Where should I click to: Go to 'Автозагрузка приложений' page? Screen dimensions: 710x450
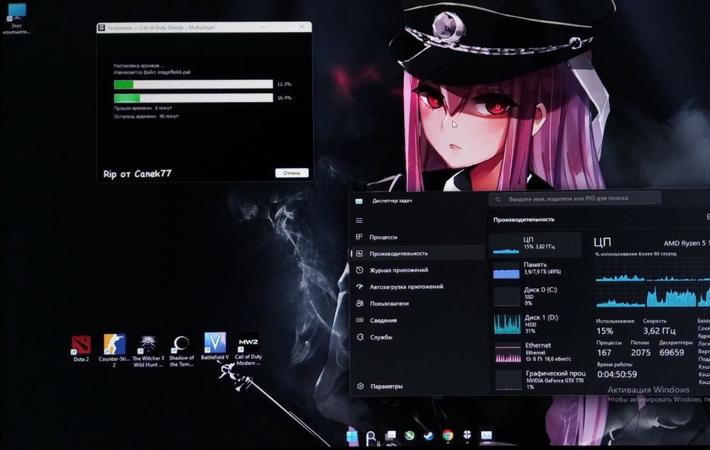[417, 286]
